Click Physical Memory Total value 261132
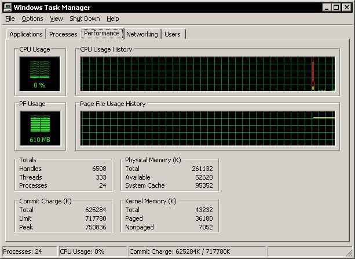This screenshot has height=259, width=355. pos(202,169)
